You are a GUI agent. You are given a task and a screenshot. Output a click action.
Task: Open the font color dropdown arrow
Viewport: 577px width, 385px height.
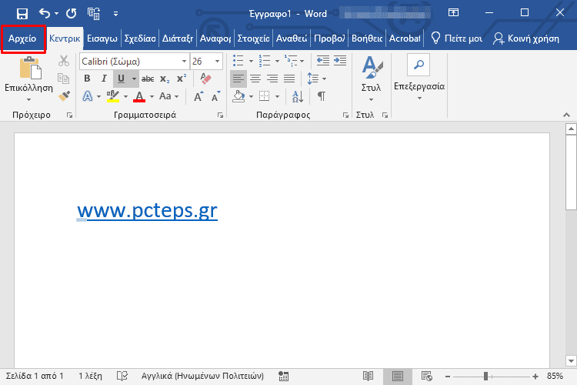coord(152,96)
